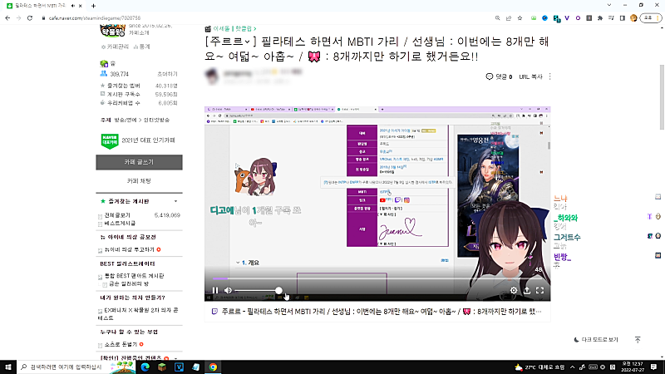Open 카페 채팅 chat button
The width and height of the screenshot is (665, 374).
pyautogui.click(x=139, y=180)
